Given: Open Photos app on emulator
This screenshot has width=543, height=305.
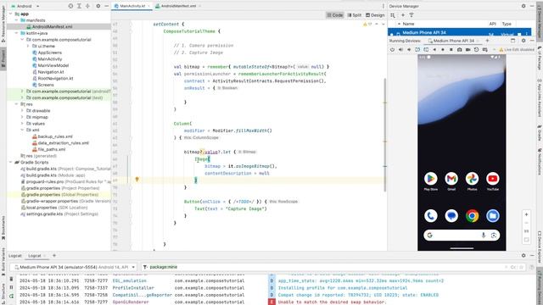Looking at the screenshot, I should pyautogui.click(x=472, y=179).
